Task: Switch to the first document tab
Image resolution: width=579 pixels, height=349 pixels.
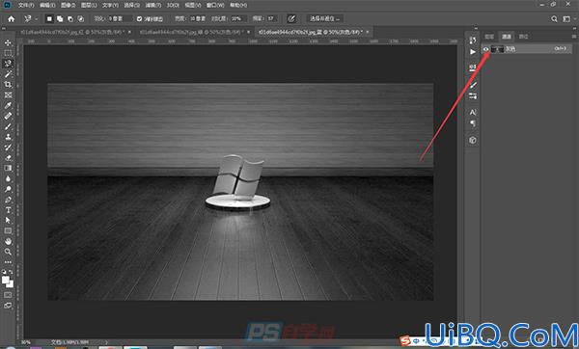Action: coord(72,32)
